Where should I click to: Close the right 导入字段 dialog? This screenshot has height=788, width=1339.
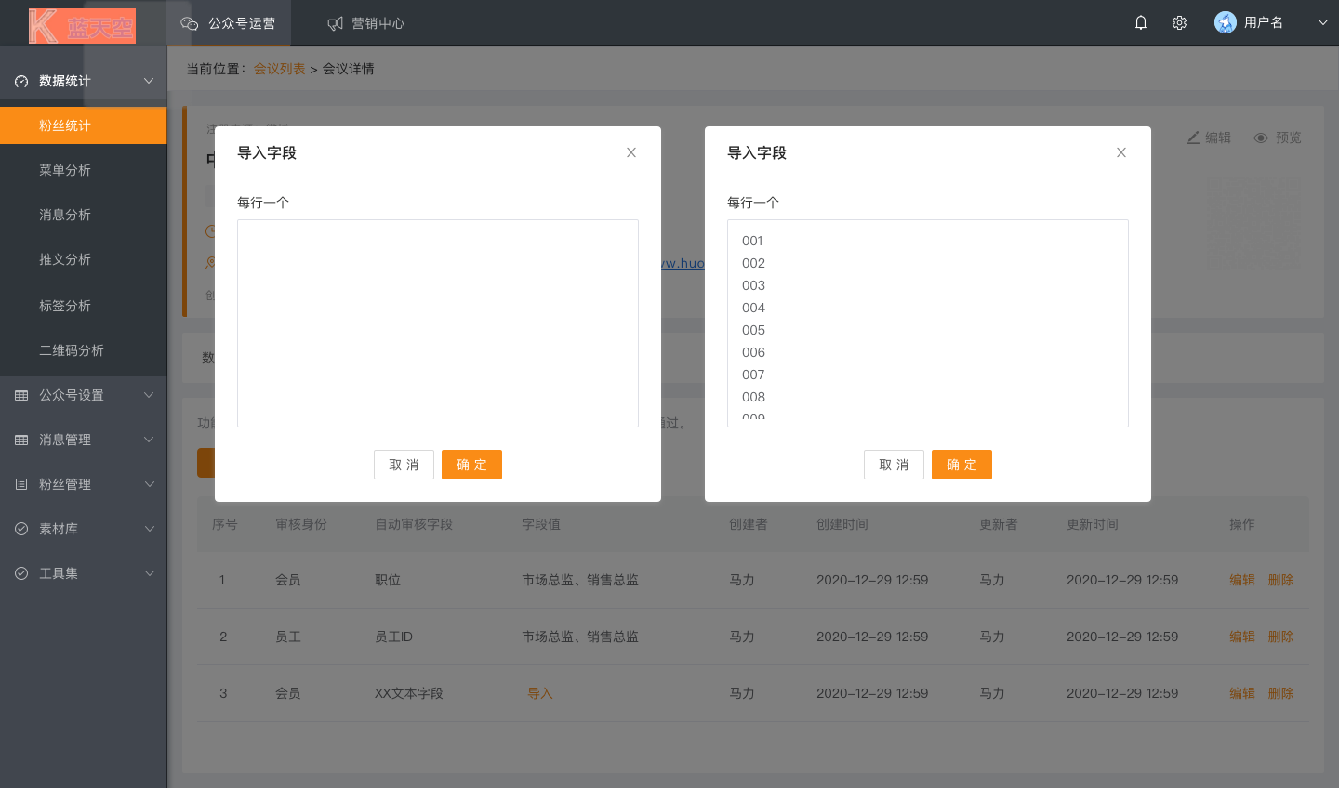(x=1121, y=152)
